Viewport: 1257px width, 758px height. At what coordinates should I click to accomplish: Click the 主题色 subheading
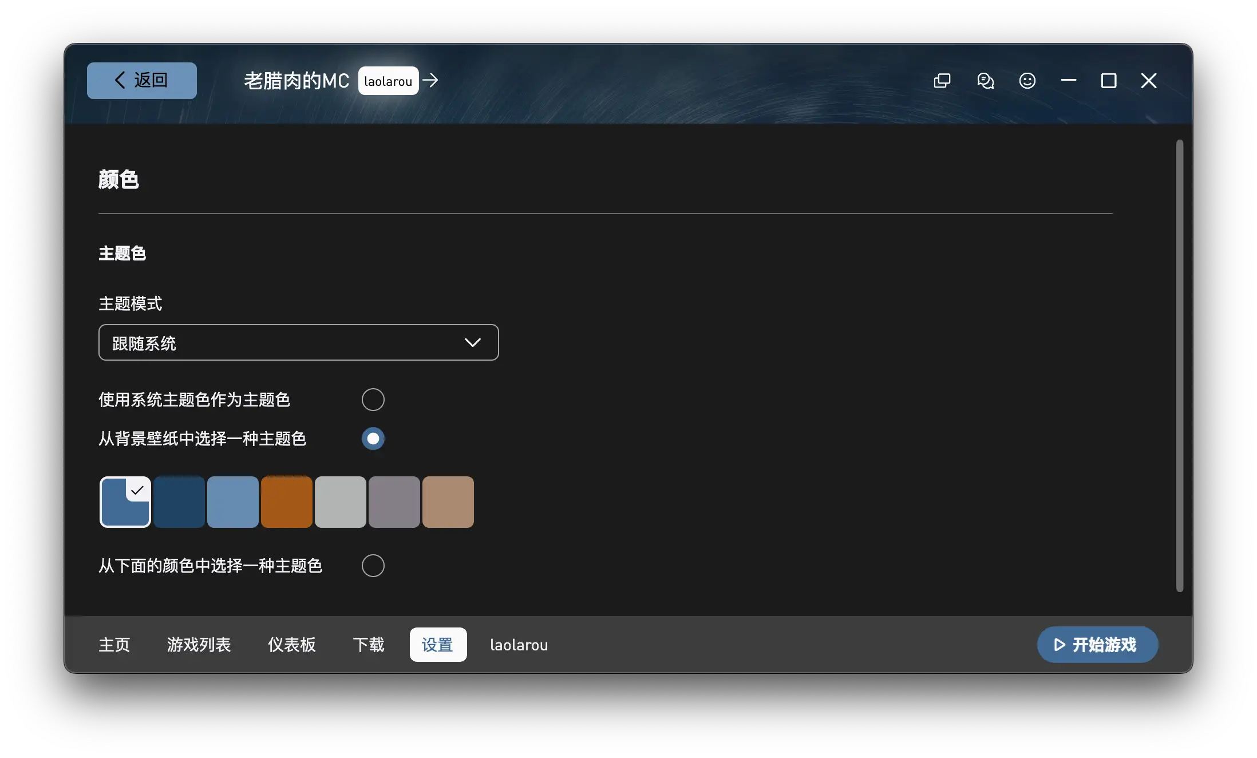122,253
